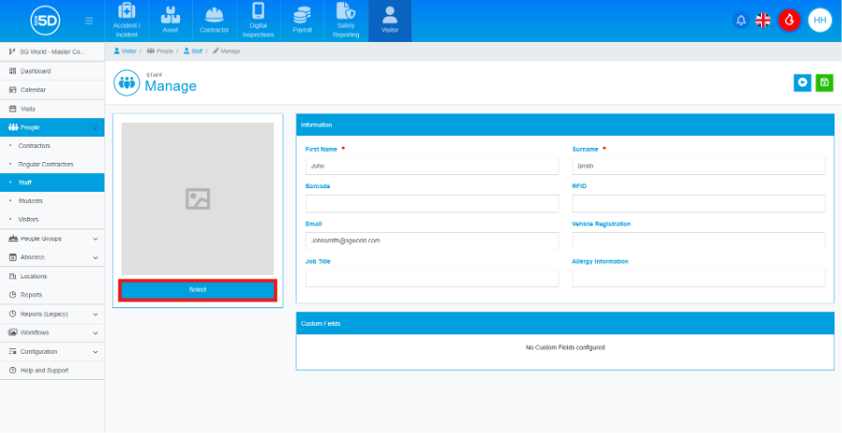Change language via UK flag
Viewport: 842px width, 433px height.
point(763,20)
